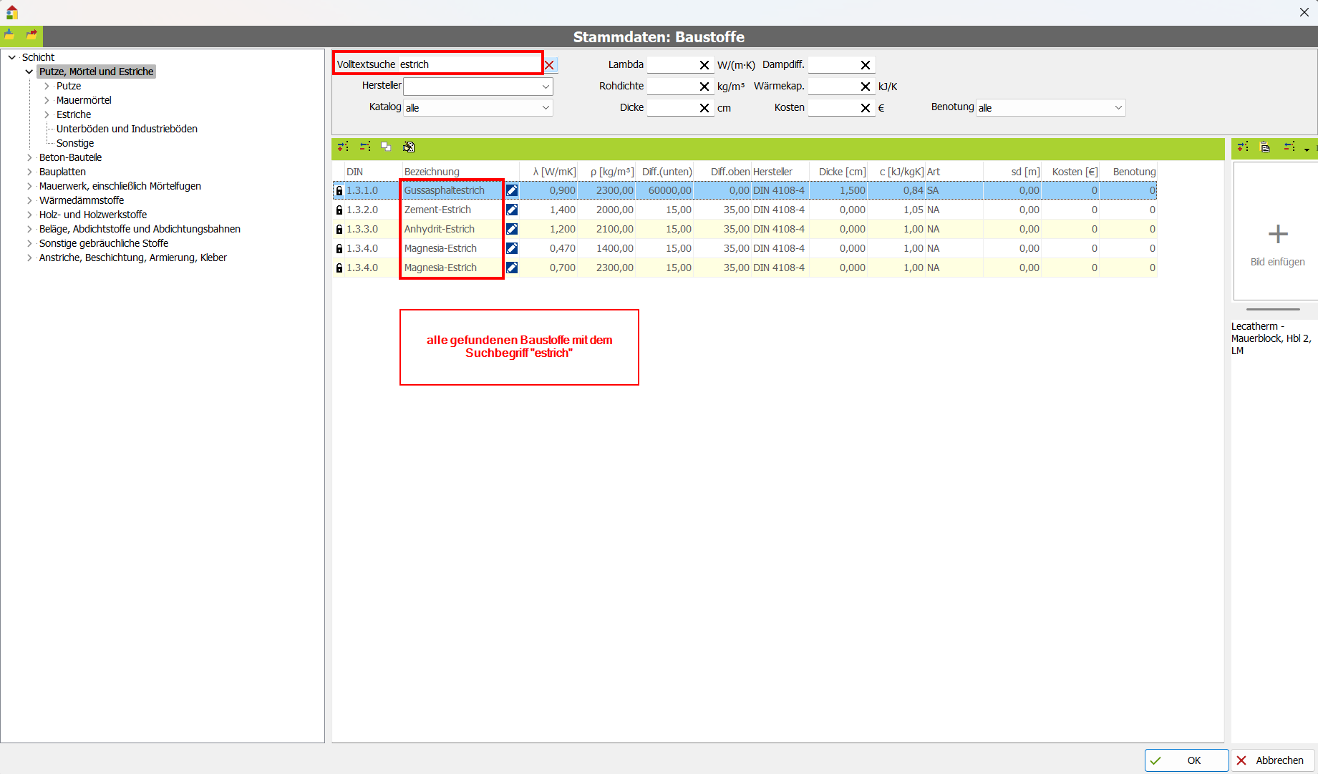This screenshot has height=774, width=1318.
Task: Clear the Lambda filter value
Action: (704, 65)
